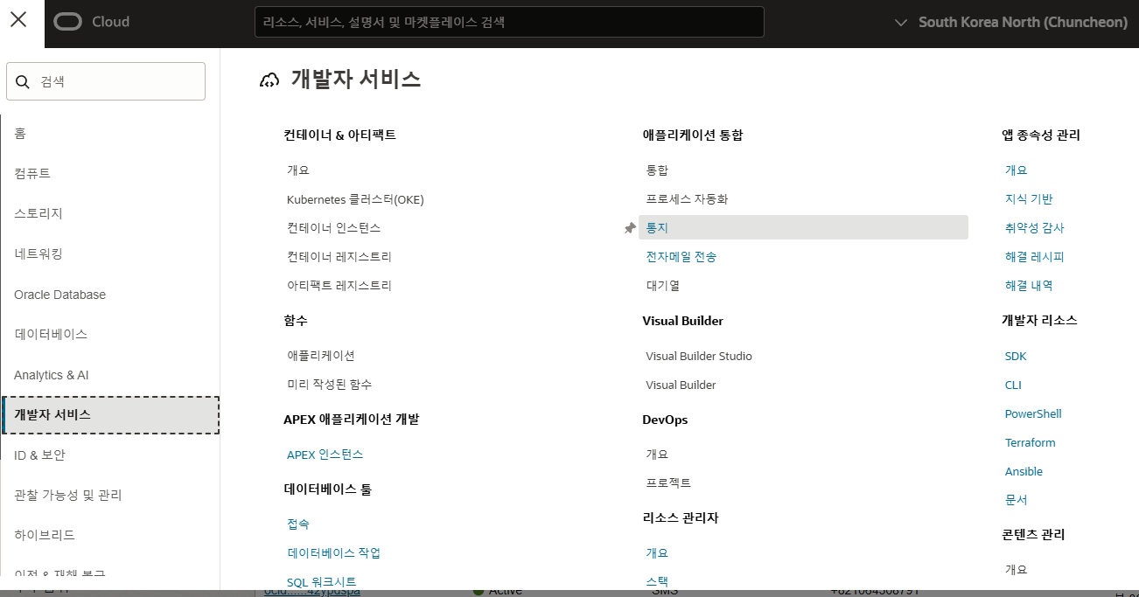This screenshot has width=1139, height=597.
Task: Close the navigation menu with the X icon
Action: click(x=18, y=20)
